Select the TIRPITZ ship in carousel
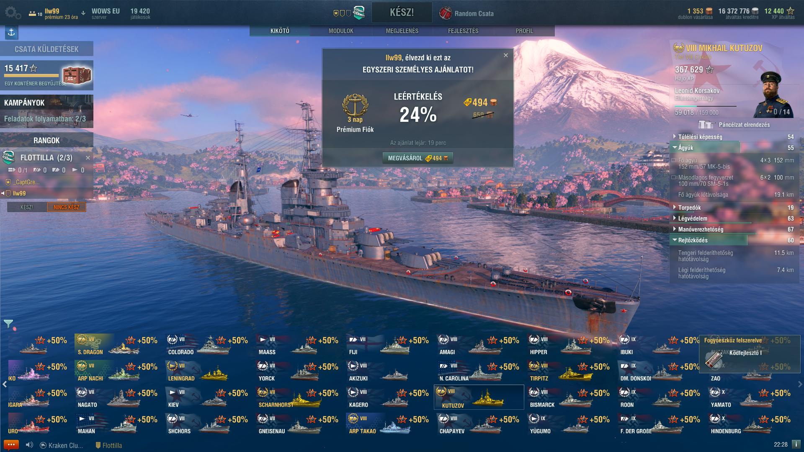Viewport: 804px width, 452px height. 569,372
